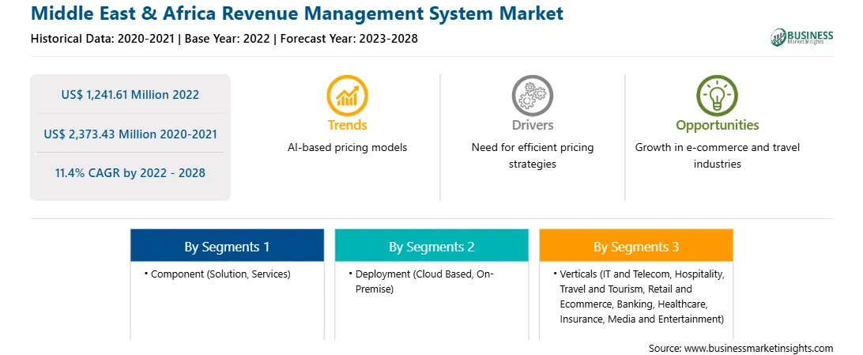Click the Middle East & Africa market title
The image size is (863, 355).
[297, 13]
